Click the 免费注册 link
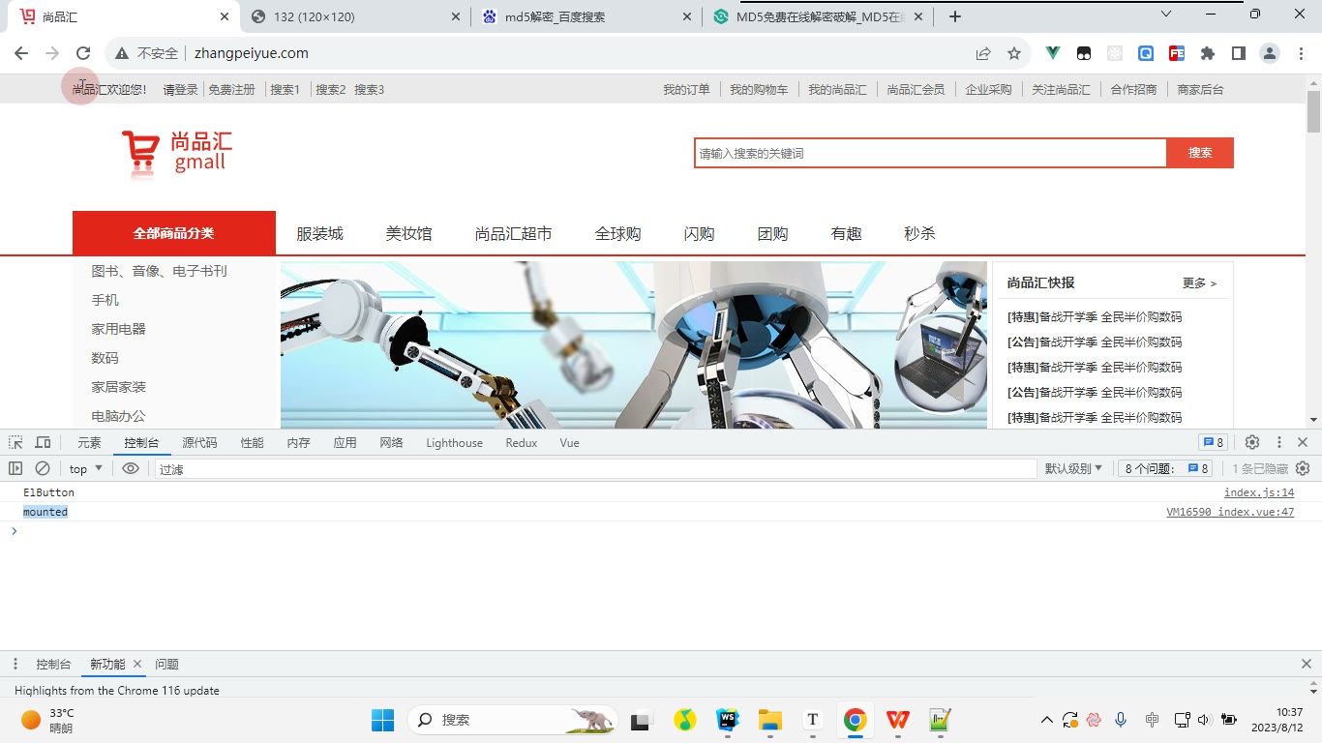 tap(231, 89)
